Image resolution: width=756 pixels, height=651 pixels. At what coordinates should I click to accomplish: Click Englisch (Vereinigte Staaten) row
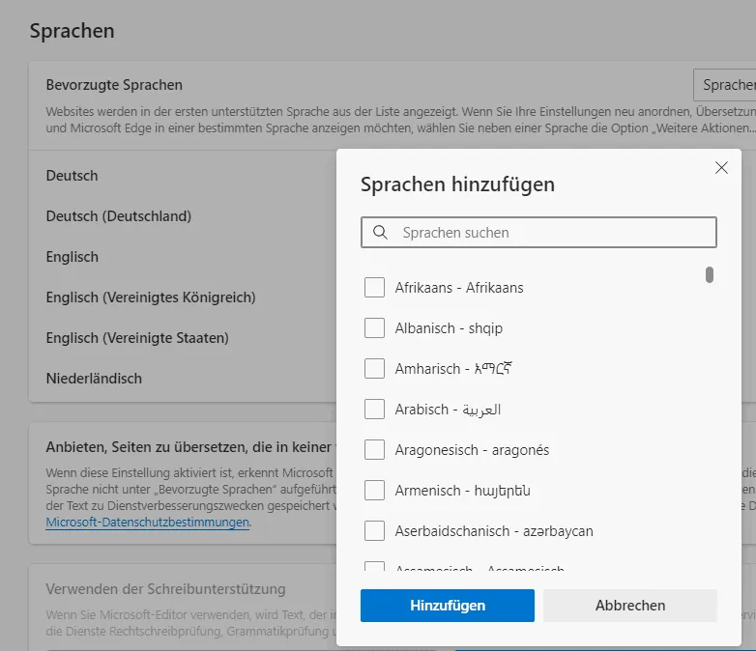click(137, 338)
